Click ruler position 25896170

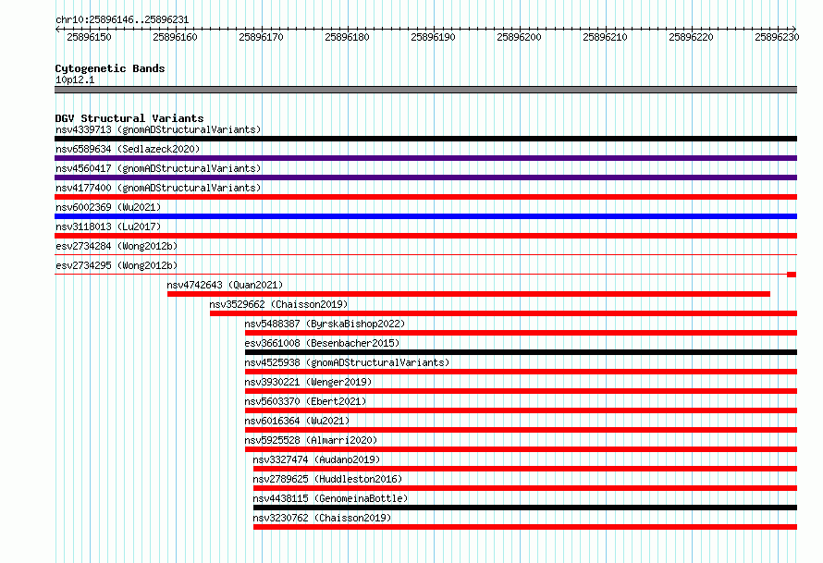point(262,37)
